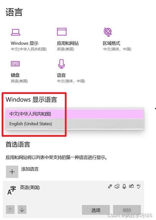Click the speech recognition microphone icon for 英语(美国)
Screen dimensions: 156x220
(x=124, y=186)
